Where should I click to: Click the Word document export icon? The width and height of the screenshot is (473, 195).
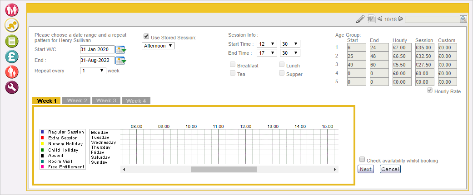371,19
